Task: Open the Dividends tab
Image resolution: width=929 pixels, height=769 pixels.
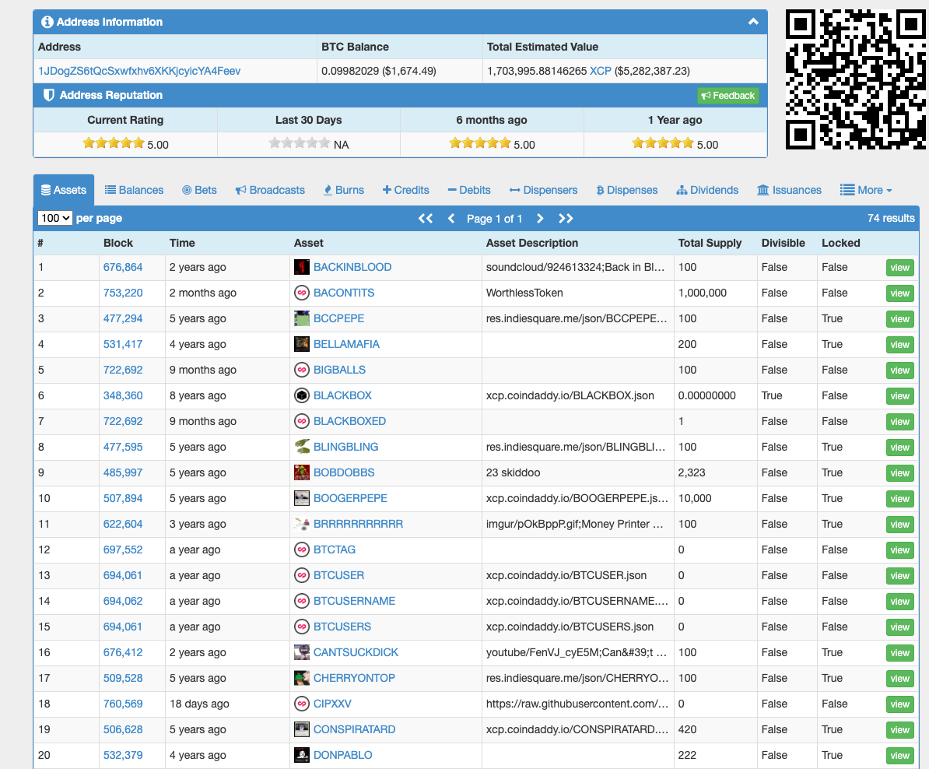Action: 707,191
